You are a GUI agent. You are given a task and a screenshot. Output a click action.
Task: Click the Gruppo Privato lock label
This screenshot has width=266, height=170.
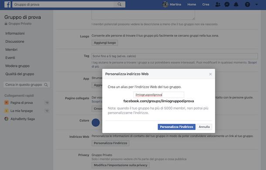click(18, 24)
